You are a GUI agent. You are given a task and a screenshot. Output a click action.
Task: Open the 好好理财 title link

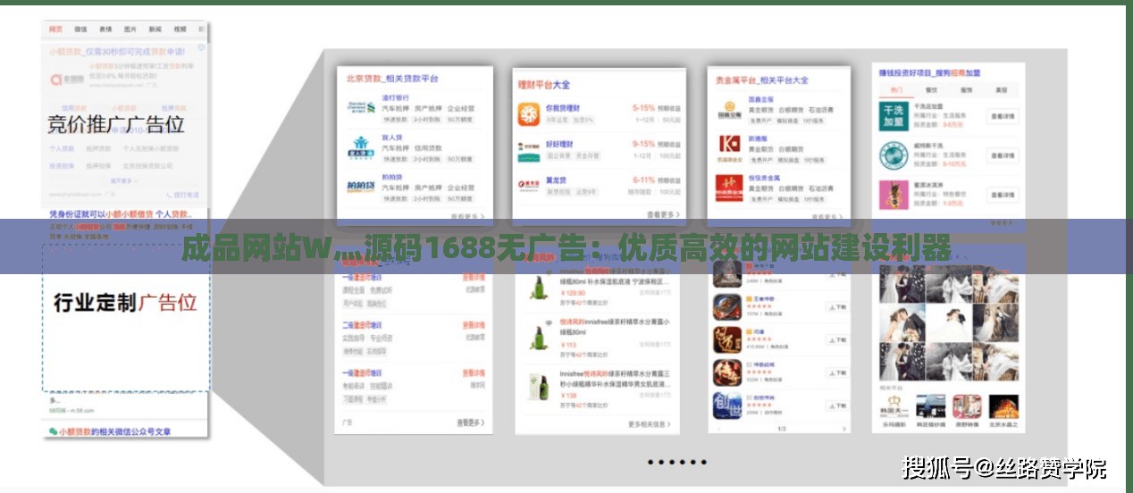pos(559,144)
